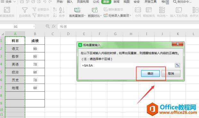199x118 pixels.
Task: Click the 全部显示 filter option
Action: 41,9
